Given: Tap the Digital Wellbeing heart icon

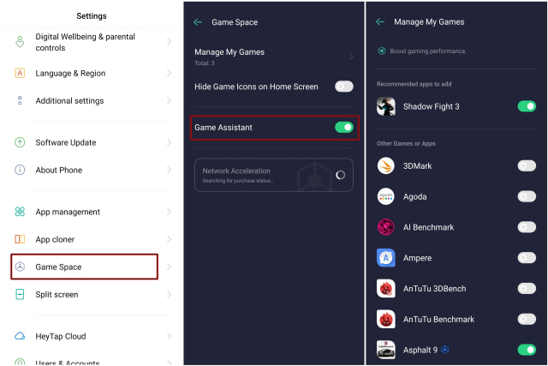Looking at the screenshot, I should click(x=20, y=42).
